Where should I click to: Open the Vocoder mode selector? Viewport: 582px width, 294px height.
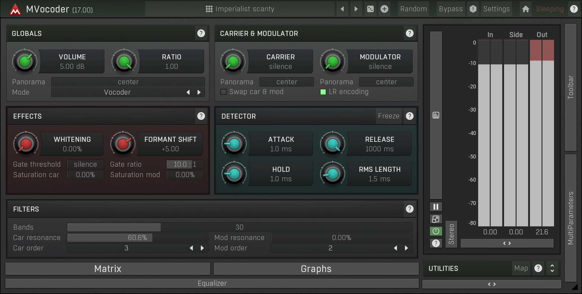tap(117, 92)
